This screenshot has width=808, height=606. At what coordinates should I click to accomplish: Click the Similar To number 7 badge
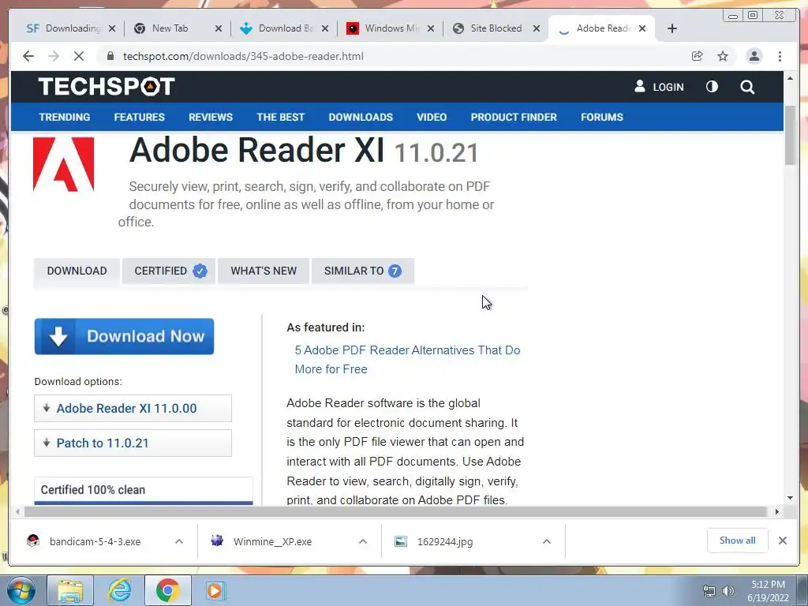pyautogui.click(x=395, y=271)
